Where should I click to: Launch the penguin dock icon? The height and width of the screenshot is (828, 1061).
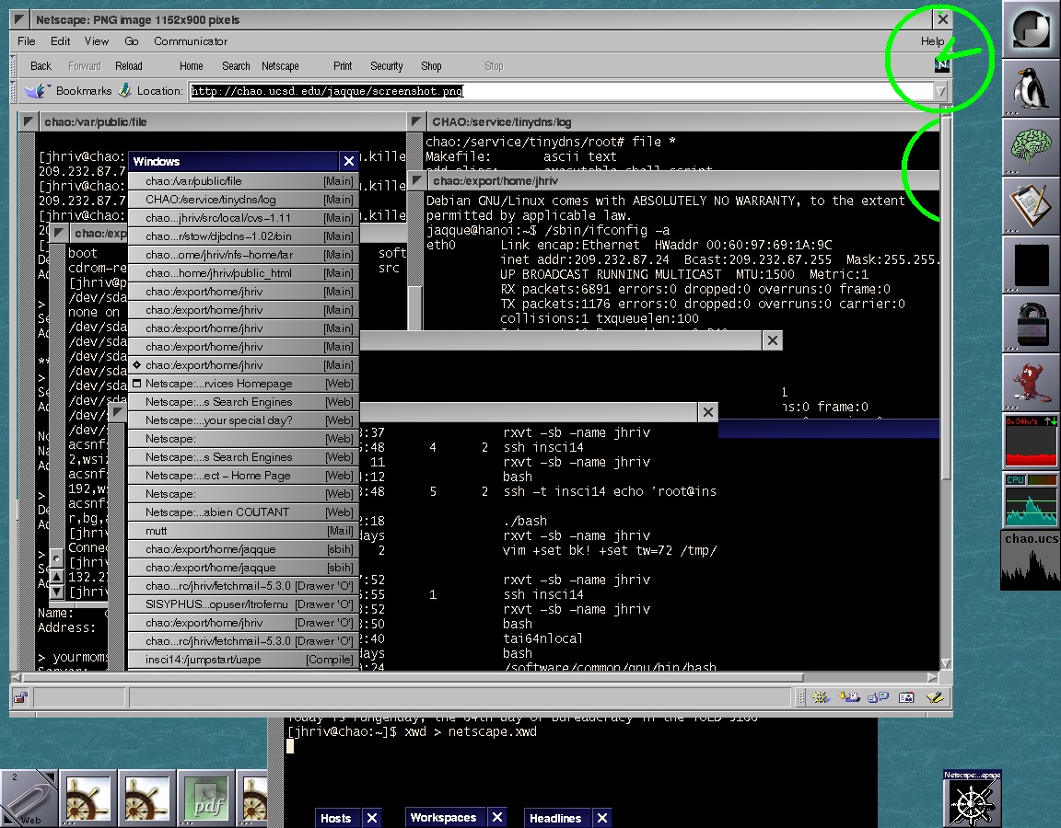(x=1031, y=88)
